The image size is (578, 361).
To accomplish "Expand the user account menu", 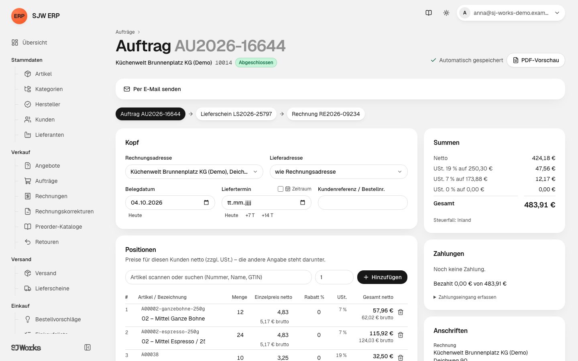I will [x=511, y=13].
